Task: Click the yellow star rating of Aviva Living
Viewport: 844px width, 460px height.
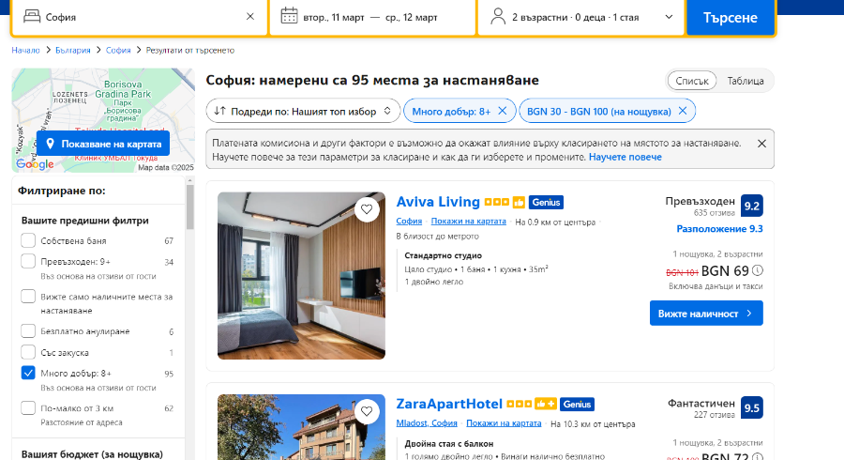Action: pyautogui.click(x=496, y=202)
